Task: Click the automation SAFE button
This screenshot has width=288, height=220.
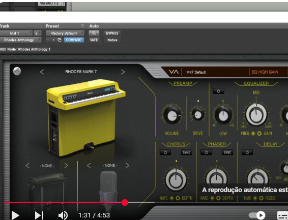Action: coord(94,40)
